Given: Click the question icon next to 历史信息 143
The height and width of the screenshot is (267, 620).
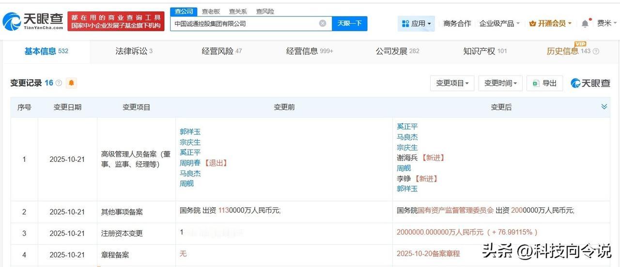Looking at the screenshot, I should point(596,51).
